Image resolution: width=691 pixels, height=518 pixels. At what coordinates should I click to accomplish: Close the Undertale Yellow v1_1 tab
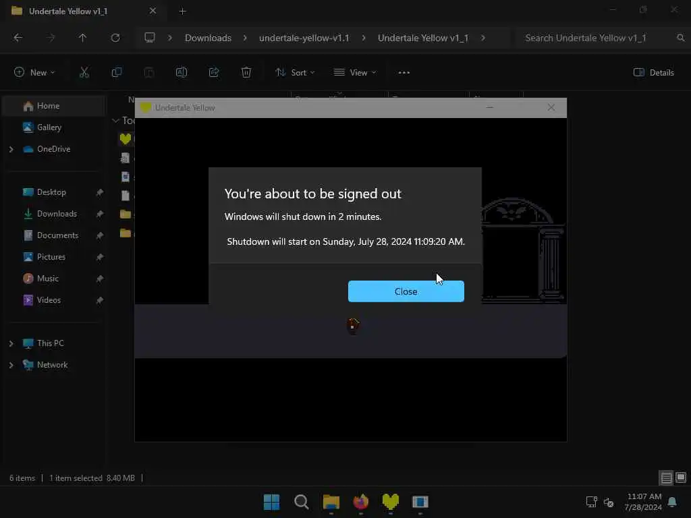click(x=153, y=11)
